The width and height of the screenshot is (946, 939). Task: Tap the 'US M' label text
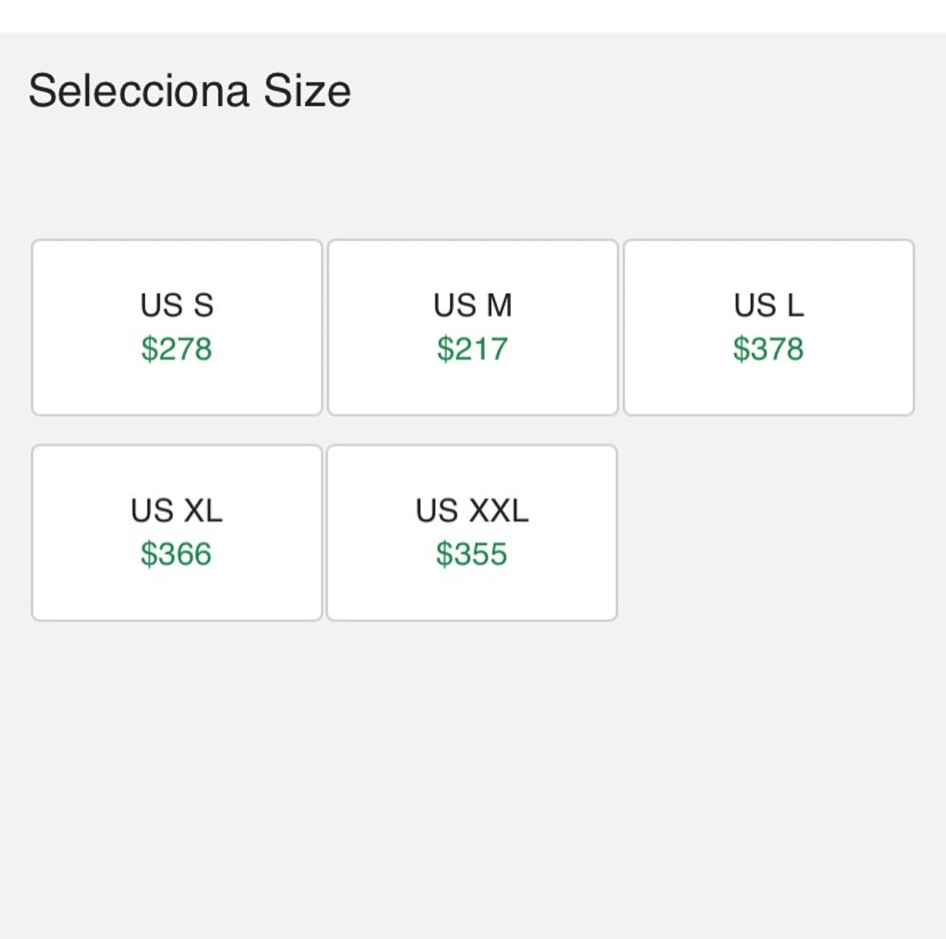tap(473, 305)
